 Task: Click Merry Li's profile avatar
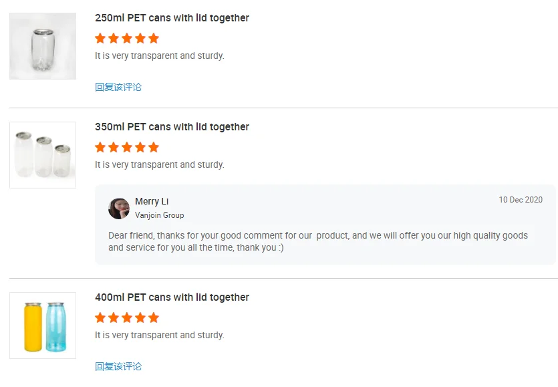click(x=119, y=209)
